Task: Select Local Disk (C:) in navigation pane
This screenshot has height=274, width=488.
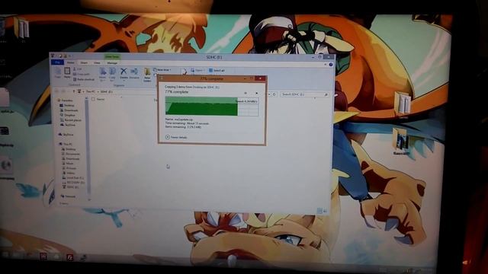Action: tap(73, 178)
